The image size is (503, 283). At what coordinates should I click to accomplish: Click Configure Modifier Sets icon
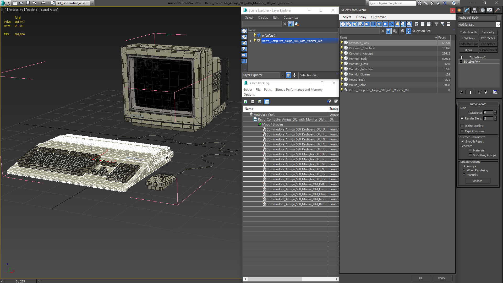(495, 92)
